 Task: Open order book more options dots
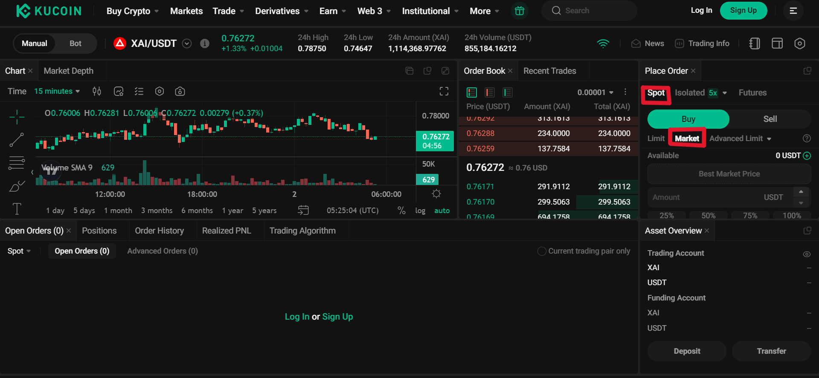(x=625, y=92)
